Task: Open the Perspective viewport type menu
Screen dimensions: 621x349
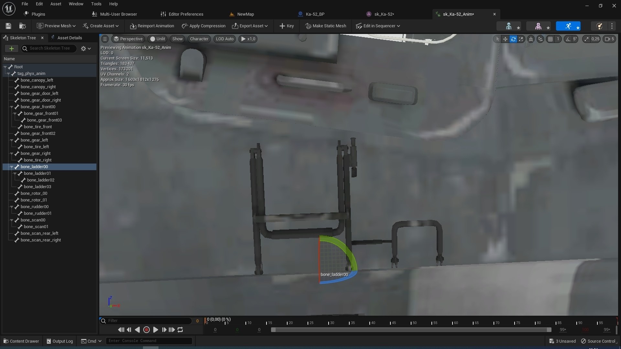Action: click(x=128, y=39)
